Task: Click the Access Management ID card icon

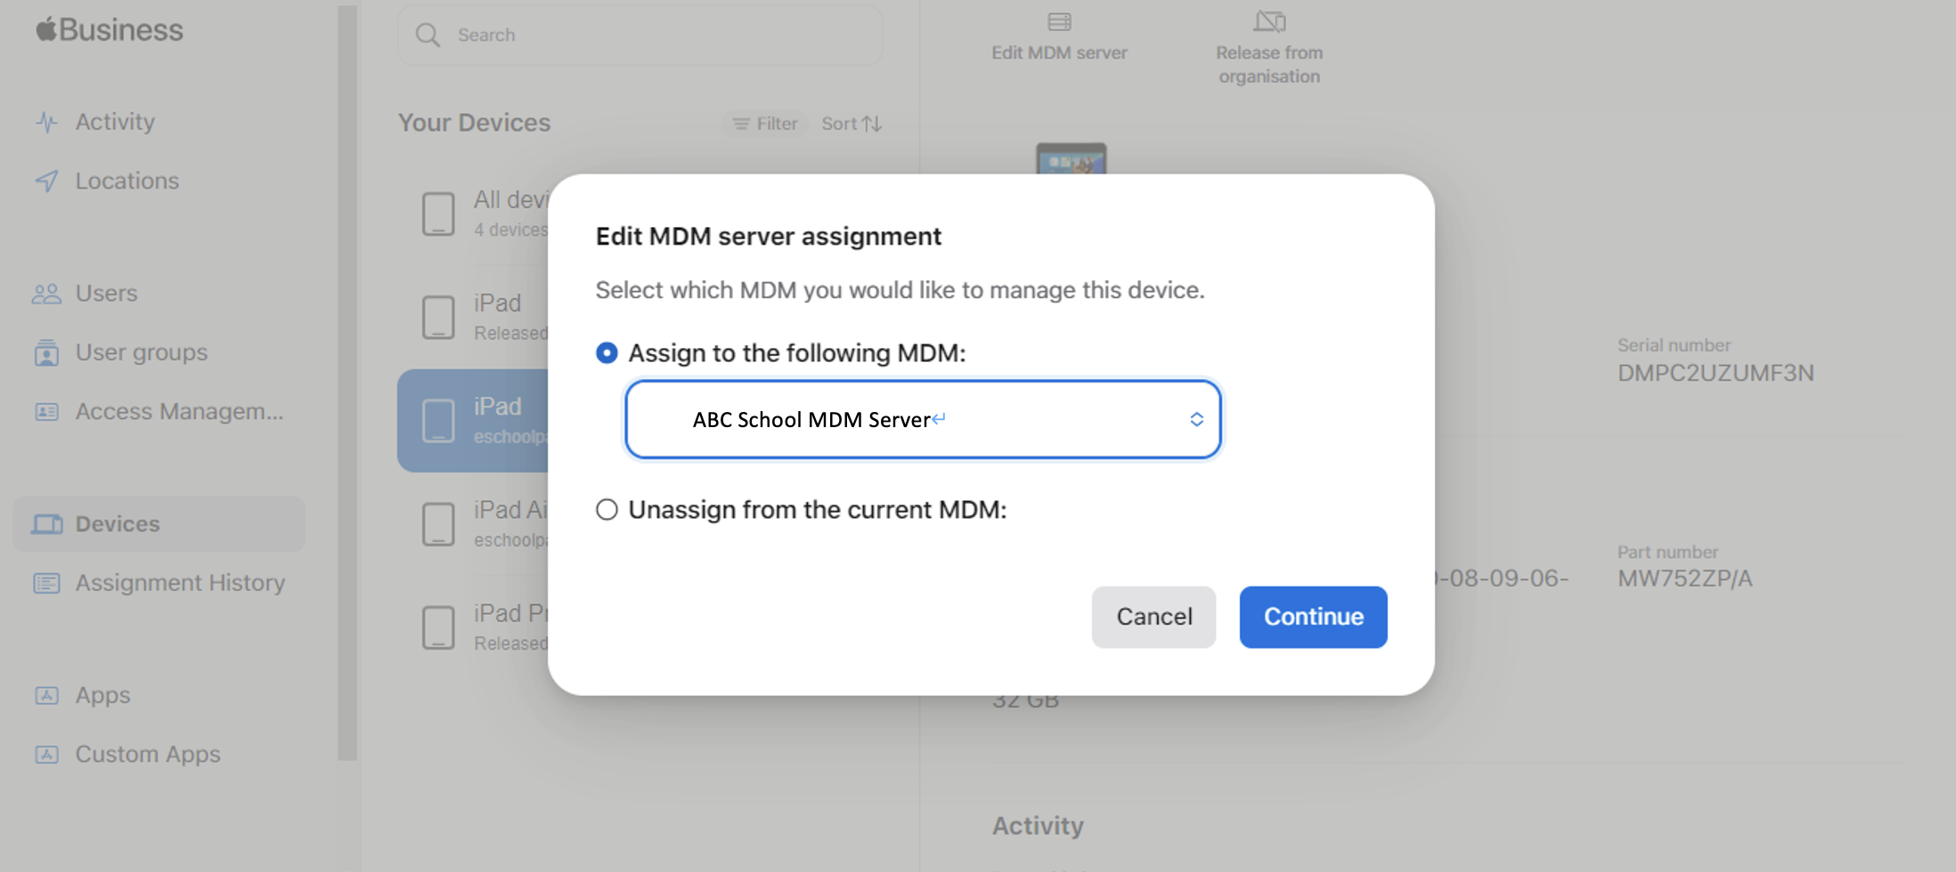Action: click(46, 412)
